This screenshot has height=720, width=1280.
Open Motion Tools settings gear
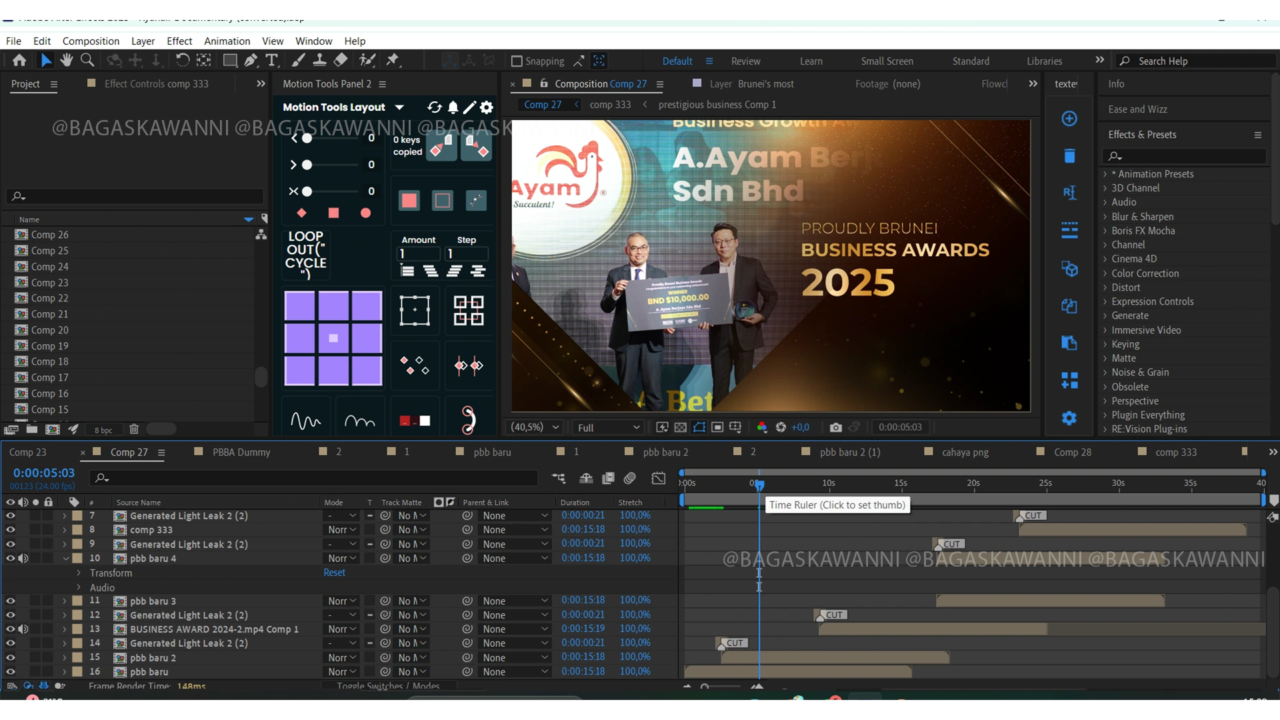point(487,107)
